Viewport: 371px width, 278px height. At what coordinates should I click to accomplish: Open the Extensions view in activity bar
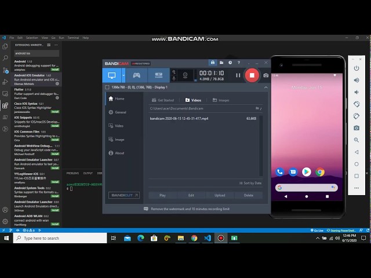(5, 105)
